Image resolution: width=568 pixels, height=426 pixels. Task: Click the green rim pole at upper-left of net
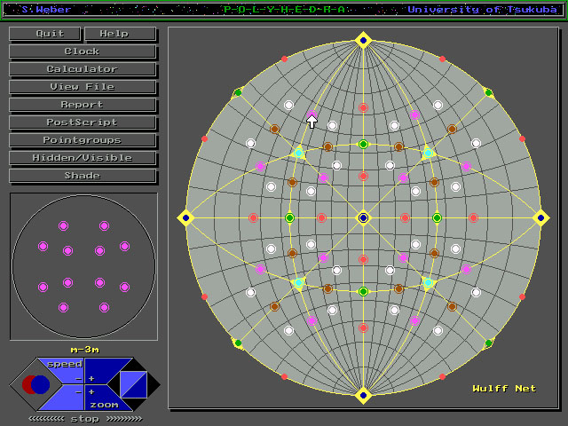point(238,92)
